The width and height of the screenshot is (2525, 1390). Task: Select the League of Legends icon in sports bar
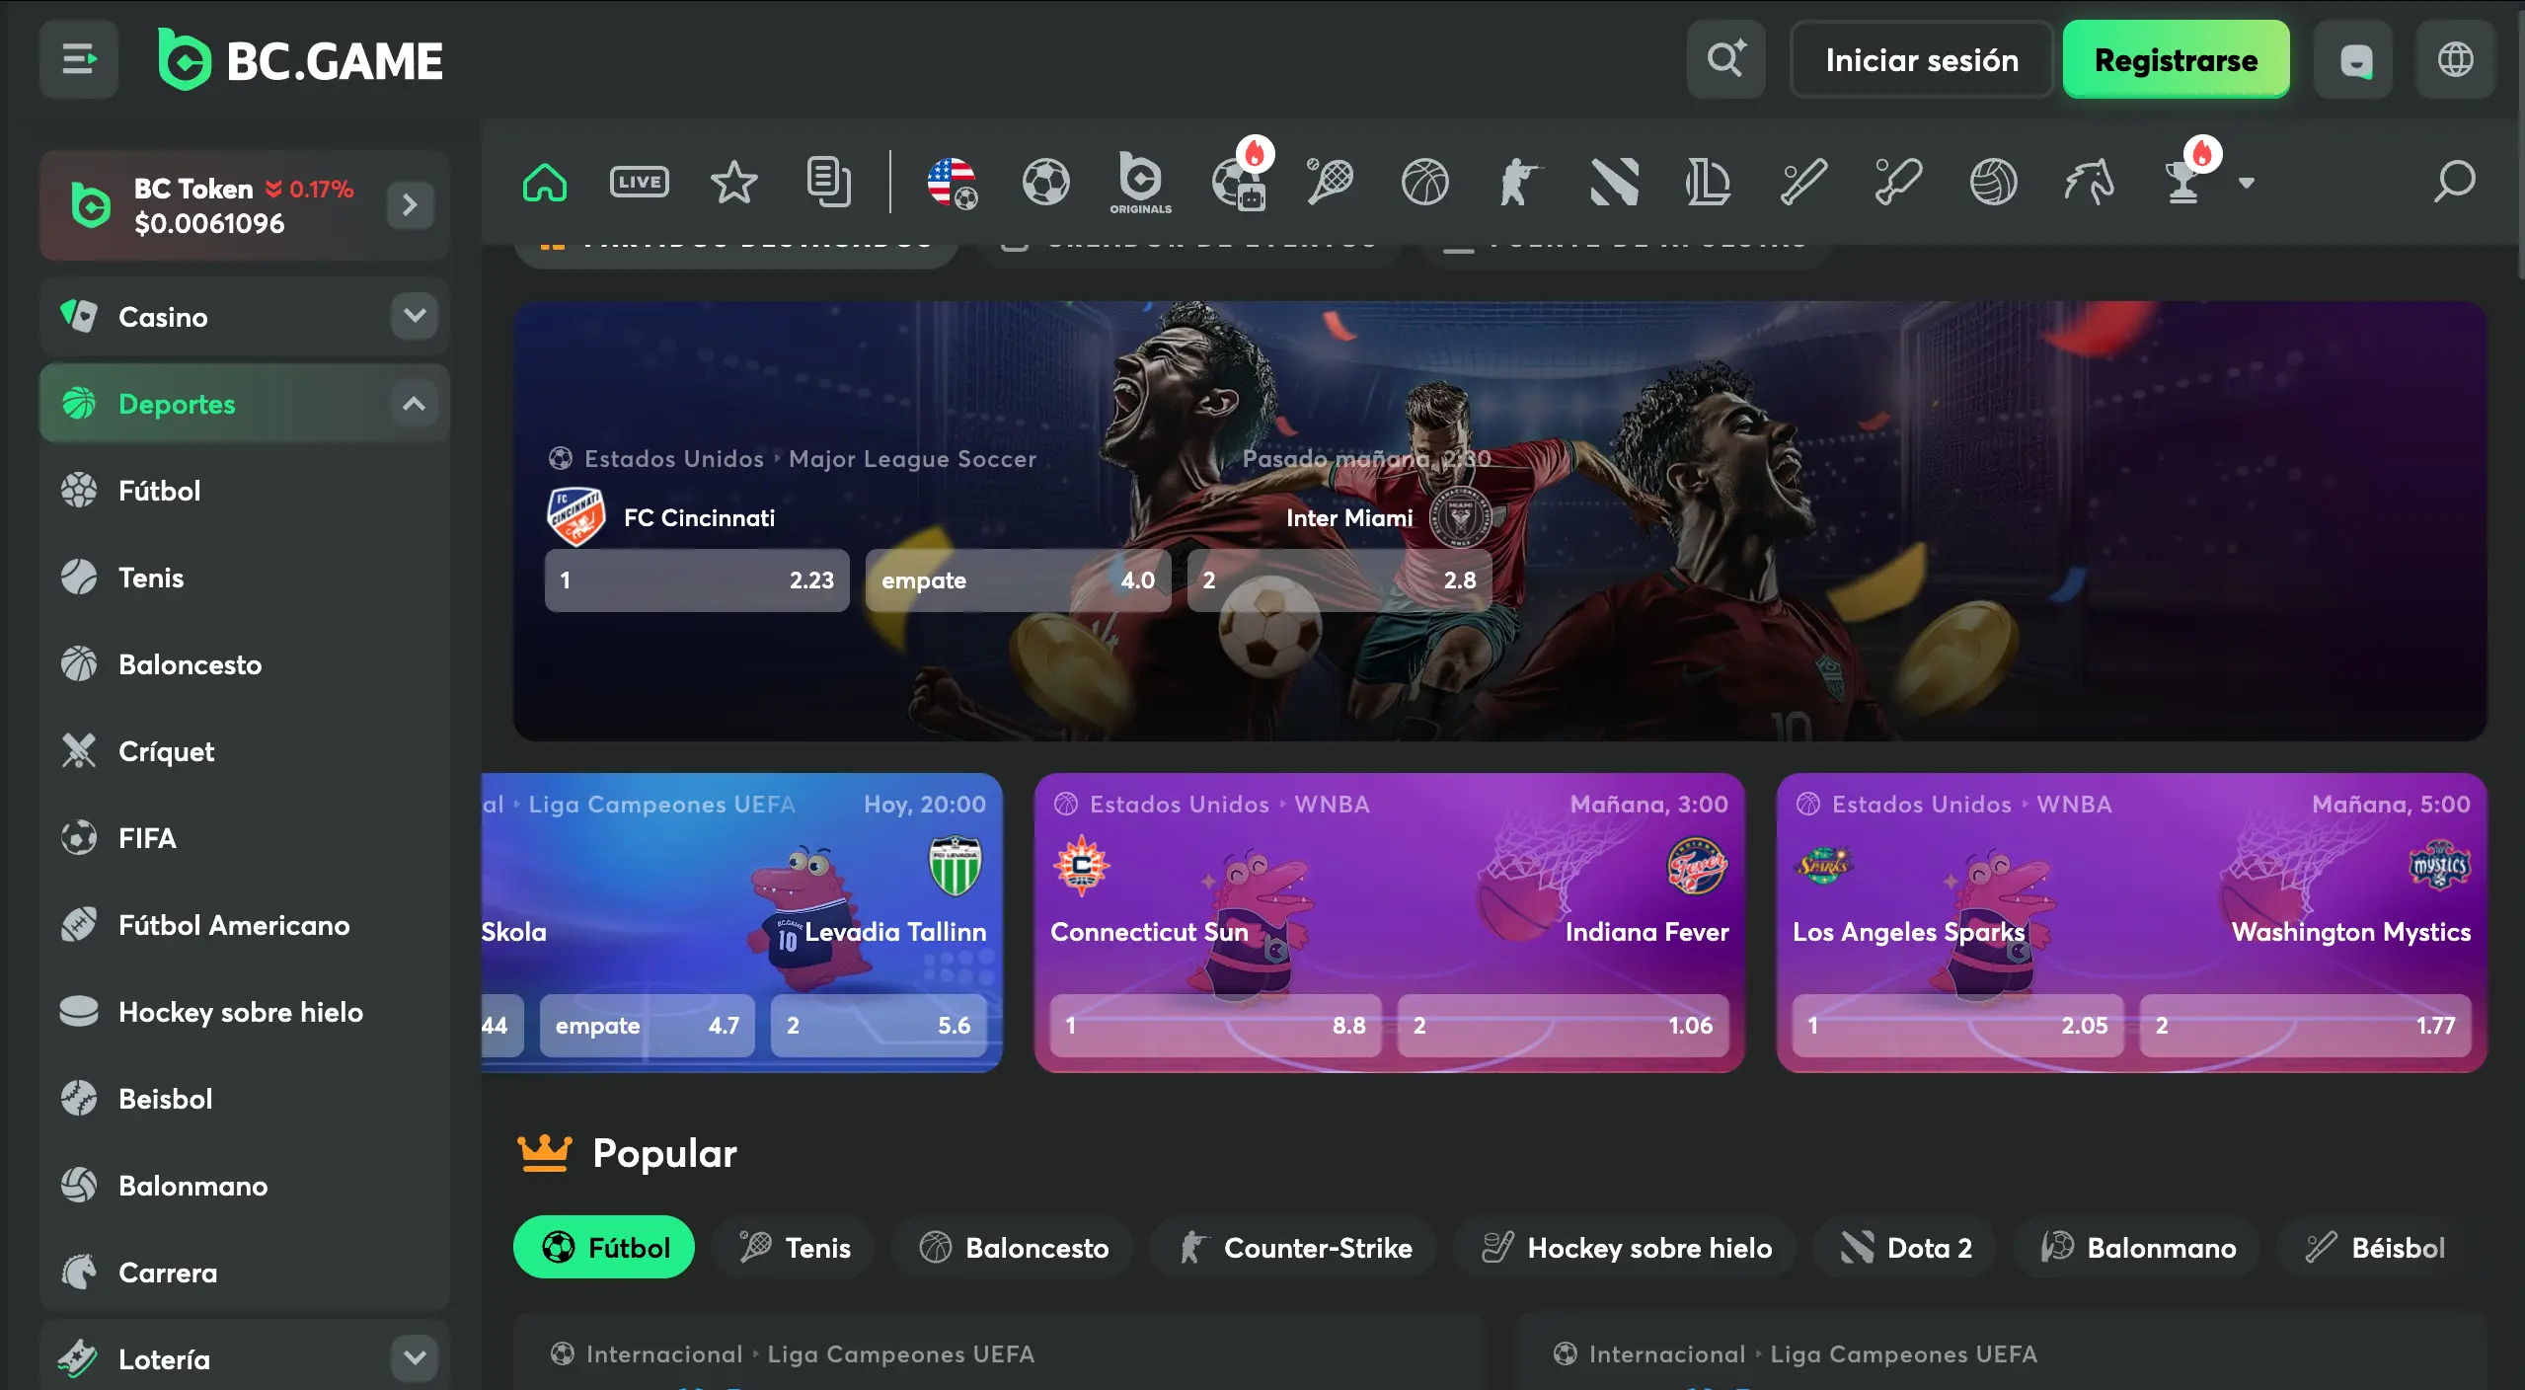(x=1708, y=182)
